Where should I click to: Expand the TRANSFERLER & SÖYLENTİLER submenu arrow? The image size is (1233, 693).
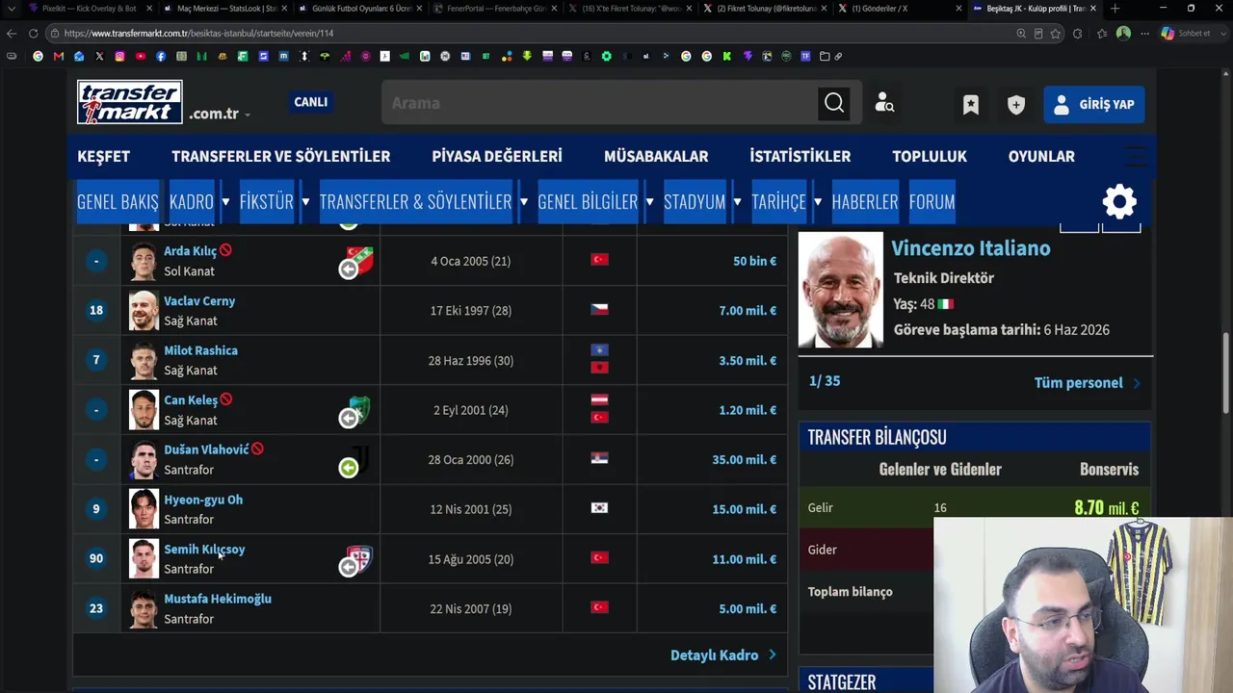tap(523, 202)
